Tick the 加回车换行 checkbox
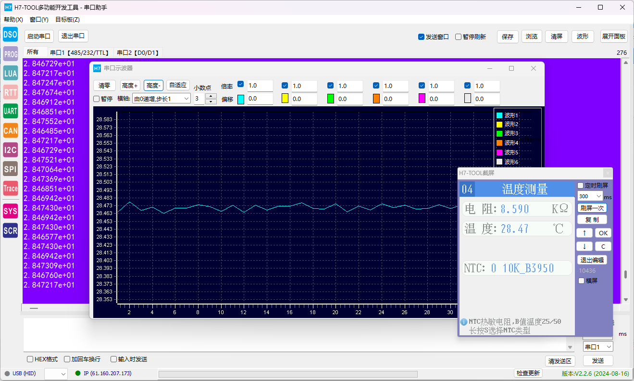The image size is (634, 381). [67, 359]
